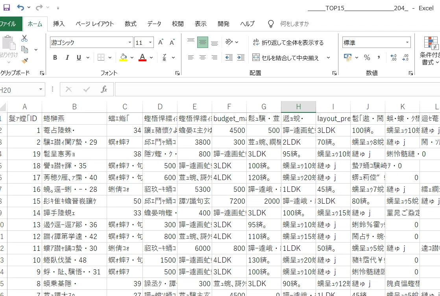The width and height of the screenshot is (440, 296).
Task: Center text horizontally
Action: (203, 57)
